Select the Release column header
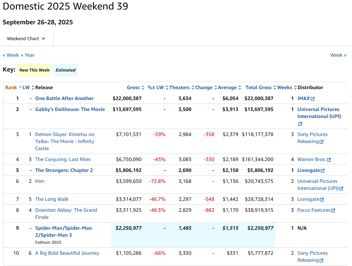The height and width of the screenshot is (266, 352). pos(44,87)
